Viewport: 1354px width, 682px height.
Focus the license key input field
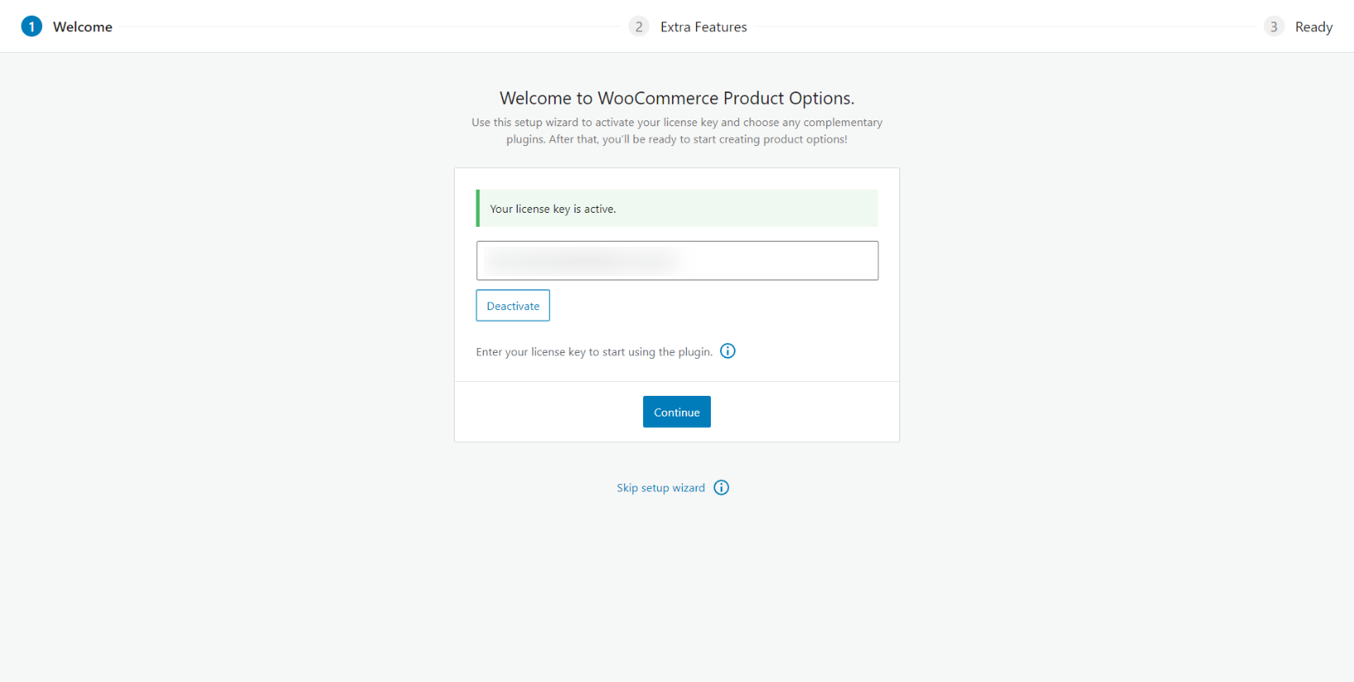[x=776, y=261]
